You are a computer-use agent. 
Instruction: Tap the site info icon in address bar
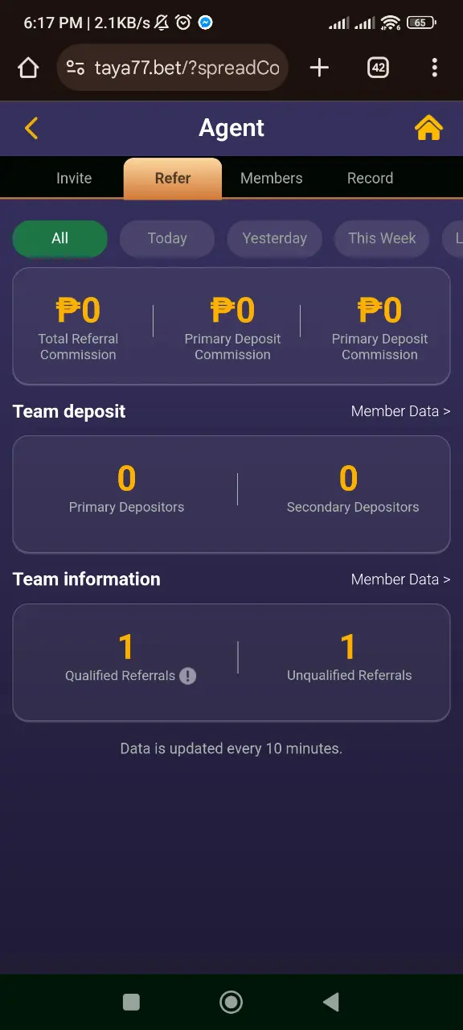[76, 68]
